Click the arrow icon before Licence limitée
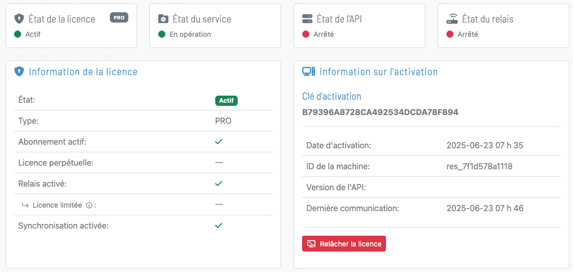This screenshot has height=272, width=573. point(25,205)
